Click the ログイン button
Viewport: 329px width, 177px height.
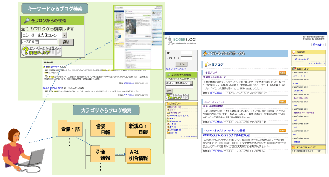pyautogui.click(x=181, y=64)
